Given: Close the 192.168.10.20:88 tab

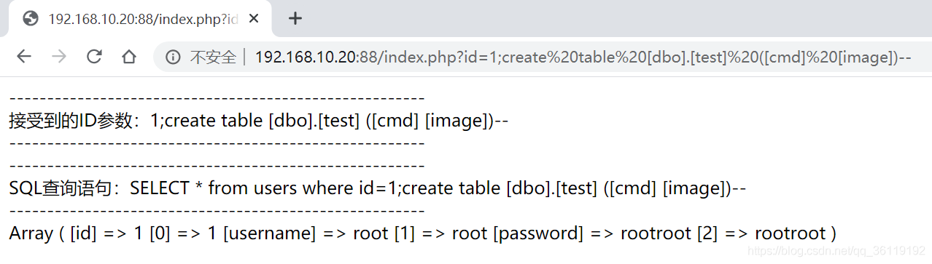Looking at the screenshot, I should pyautogui.click(x=253, y=19).
